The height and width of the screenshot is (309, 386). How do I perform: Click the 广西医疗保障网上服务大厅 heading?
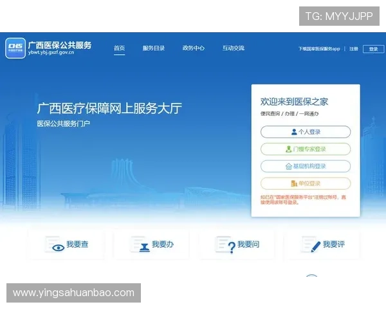pyautogui.click(x=109, y=108)
